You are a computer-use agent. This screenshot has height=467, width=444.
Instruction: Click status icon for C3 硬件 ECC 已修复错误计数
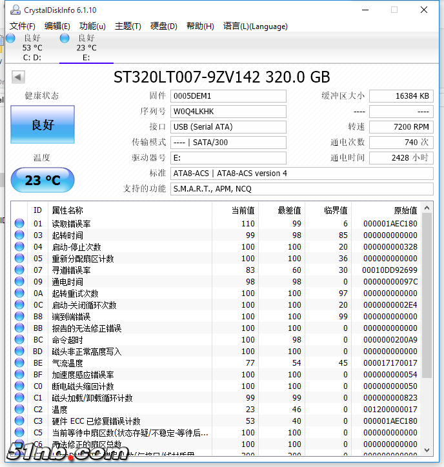tap(19, 421)
